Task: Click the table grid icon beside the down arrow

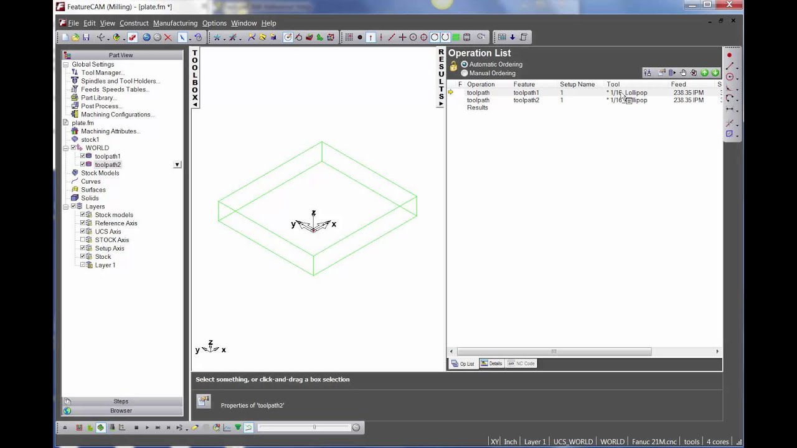Action: point(502,37)
